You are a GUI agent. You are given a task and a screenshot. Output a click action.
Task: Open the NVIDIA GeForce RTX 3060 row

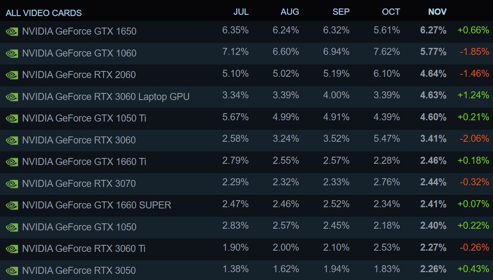pos(79,140)
